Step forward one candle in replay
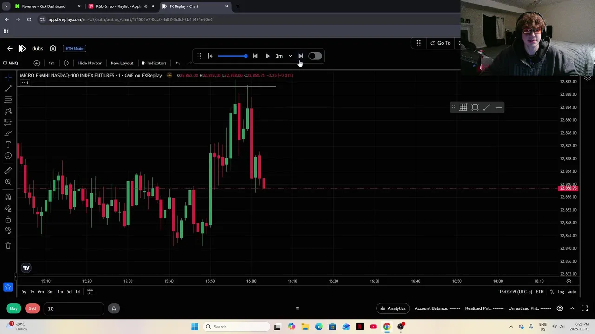 [x=301, y=56]
